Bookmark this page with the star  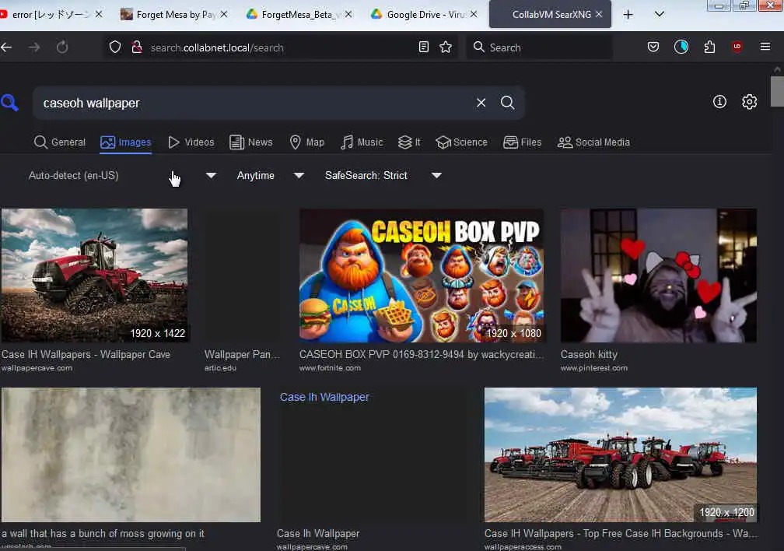coord(446,47)
